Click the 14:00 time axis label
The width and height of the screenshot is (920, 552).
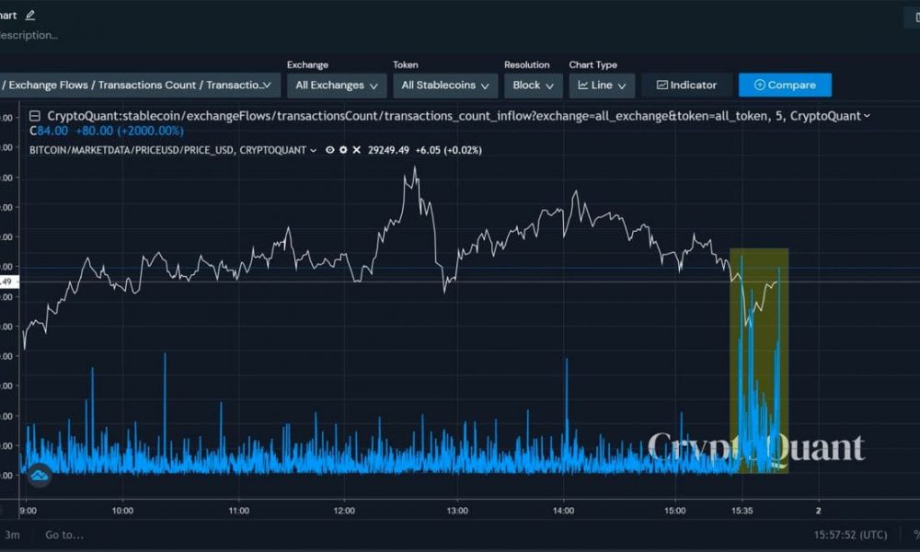pos(563,511)
